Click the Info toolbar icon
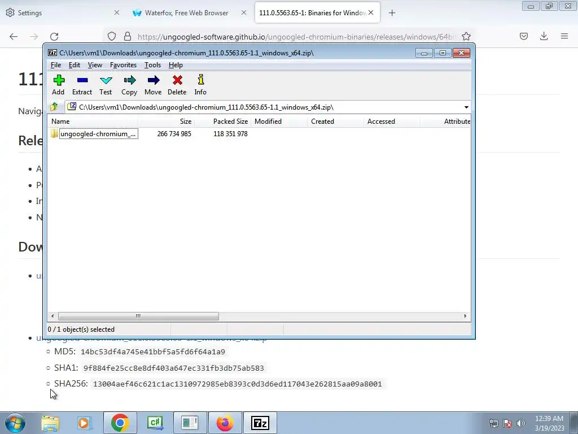 (x=200, y=85)
